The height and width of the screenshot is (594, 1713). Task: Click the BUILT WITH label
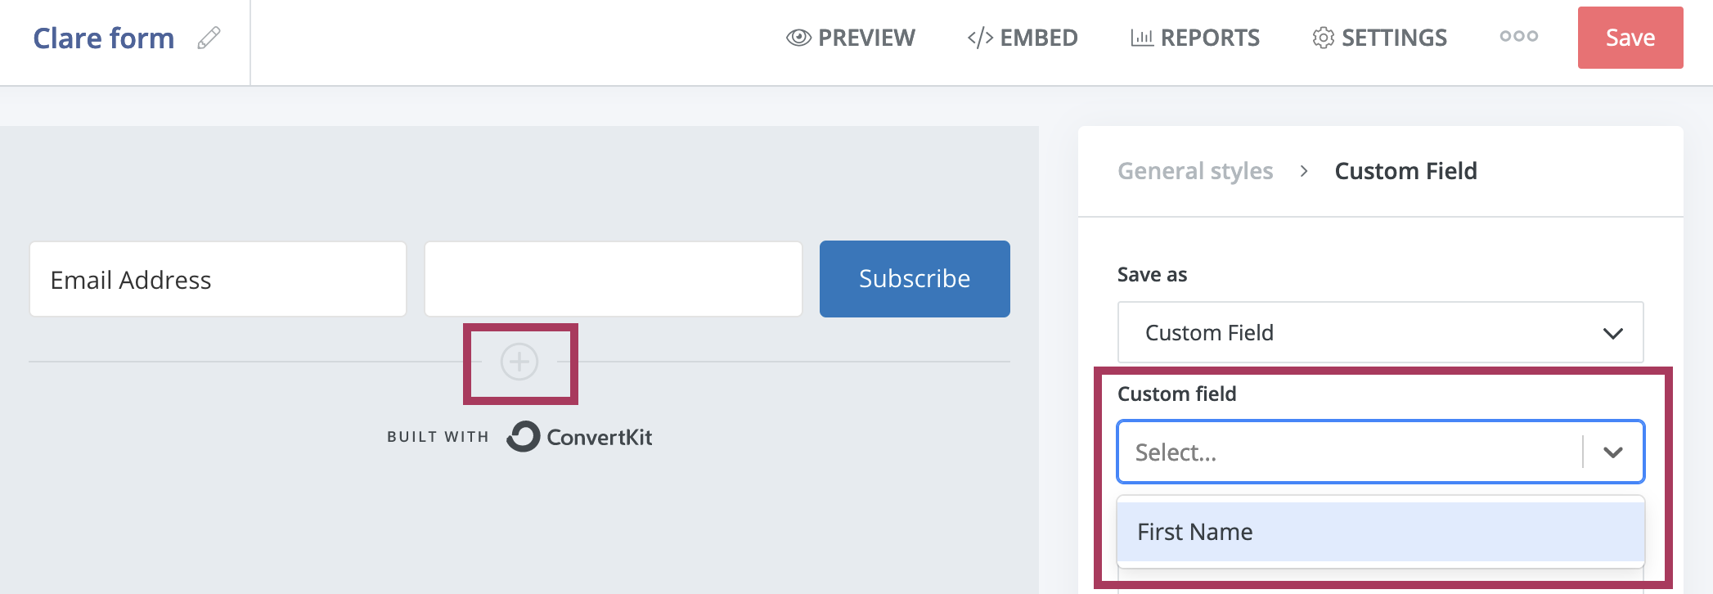pos(438,437)
